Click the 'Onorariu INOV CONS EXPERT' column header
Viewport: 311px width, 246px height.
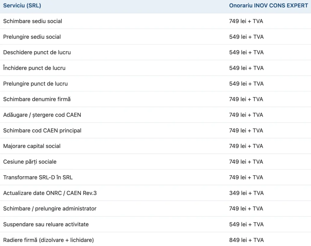(268, 5)
